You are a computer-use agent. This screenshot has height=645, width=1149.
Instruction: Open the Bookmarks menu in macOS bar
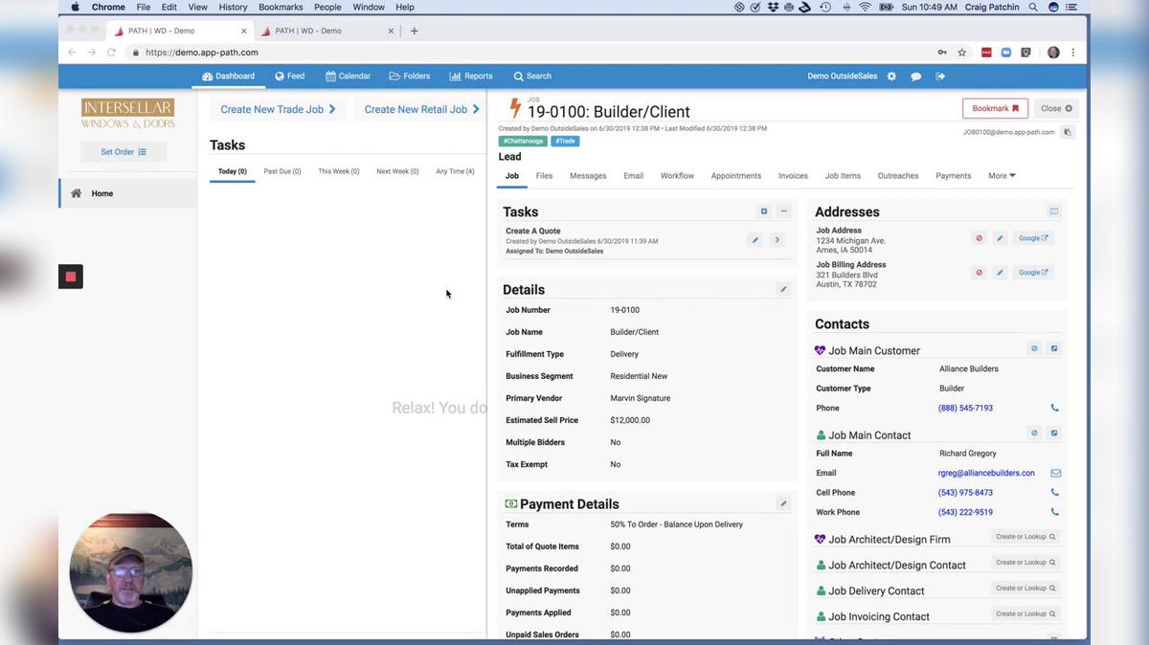point(281,7)
